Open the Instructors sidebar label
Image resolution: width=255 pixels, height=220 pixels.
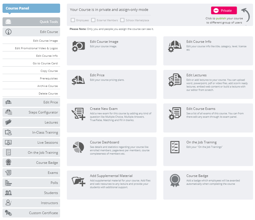49,203
